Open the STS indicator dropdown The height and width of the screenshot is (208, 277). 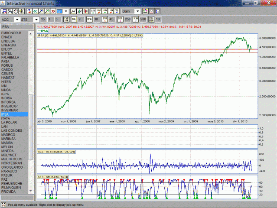(36, 19)
